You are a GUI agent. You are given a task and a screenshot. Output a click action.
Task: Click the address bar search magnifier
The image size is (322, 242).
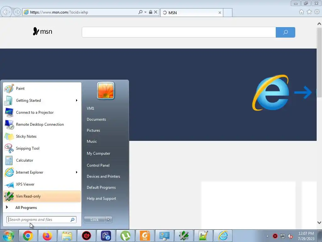point(141,12)
